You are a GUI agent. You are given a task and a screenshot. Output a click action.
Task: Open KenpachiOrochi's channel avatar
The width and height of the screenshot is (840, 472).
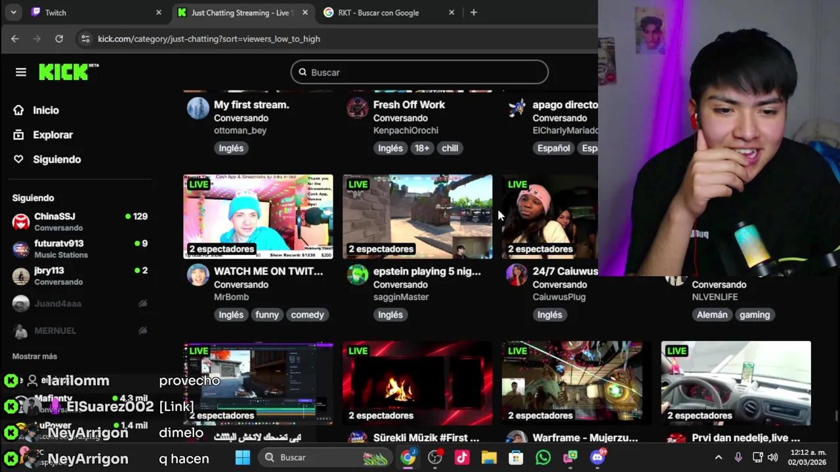pyautogui.click(x=357, y=108)
